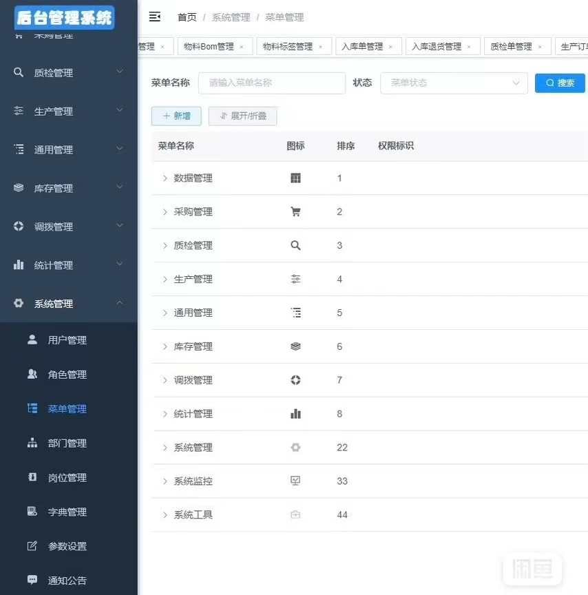Click sidebar 生产管理 sliders icon
The image size is (588, 595).
18,110
